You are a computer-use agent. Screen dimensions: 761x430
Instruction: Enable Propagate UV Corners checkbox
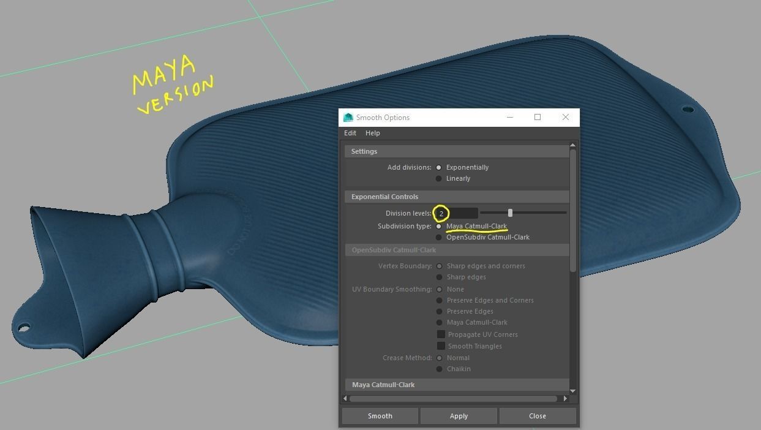pos(441,334)
